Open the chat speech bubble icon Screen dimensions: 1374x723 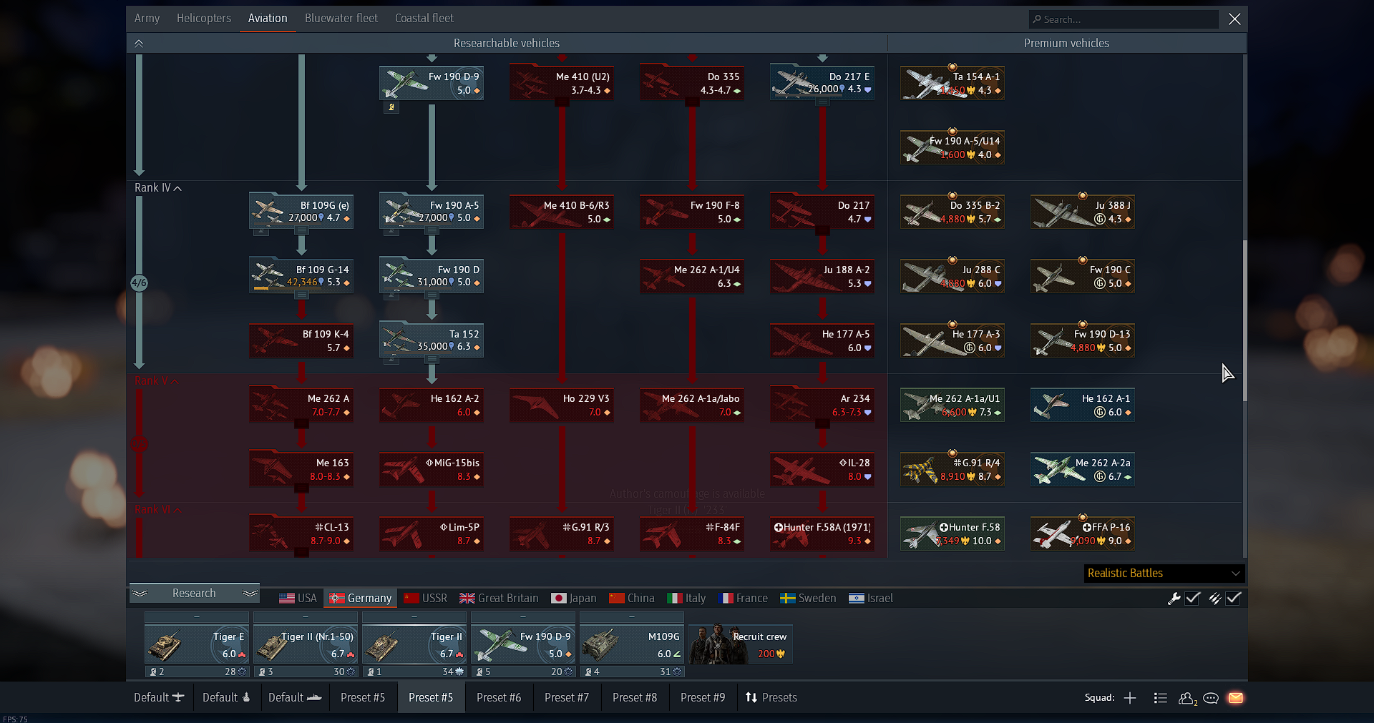(x=1211, y=698)
